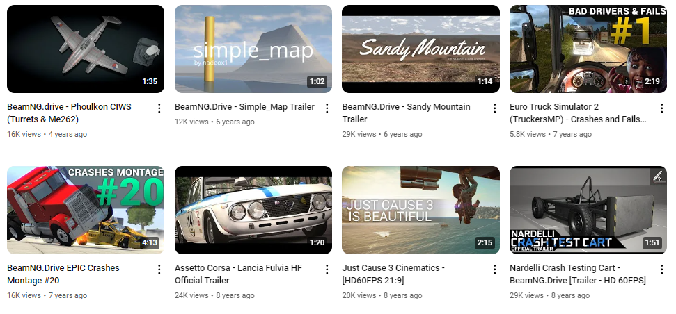676x314 pixels.
Task: Open three-dot menu for Simple_Map Trailer
Action: point(327,108)
